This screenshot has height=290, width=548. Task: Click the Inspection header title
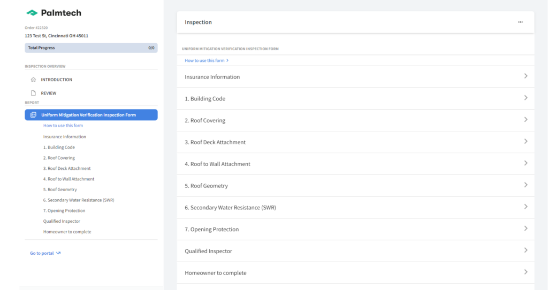[x=198, y=22]
